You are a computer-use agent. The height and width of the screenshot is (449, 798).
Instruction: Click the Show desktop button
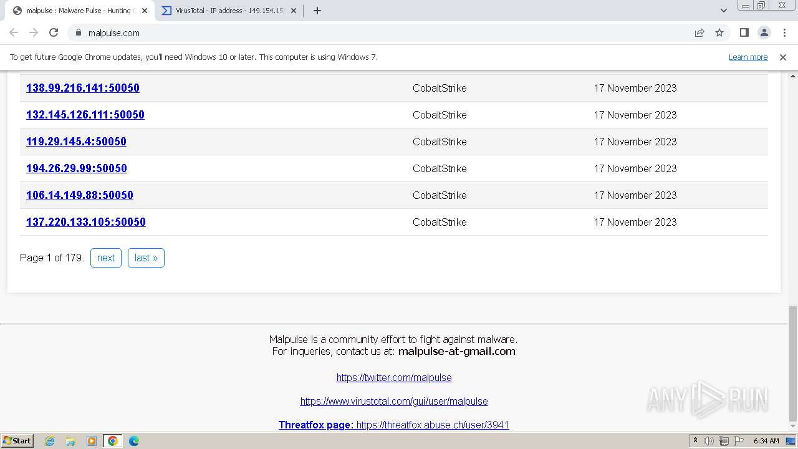pos(792,441)
